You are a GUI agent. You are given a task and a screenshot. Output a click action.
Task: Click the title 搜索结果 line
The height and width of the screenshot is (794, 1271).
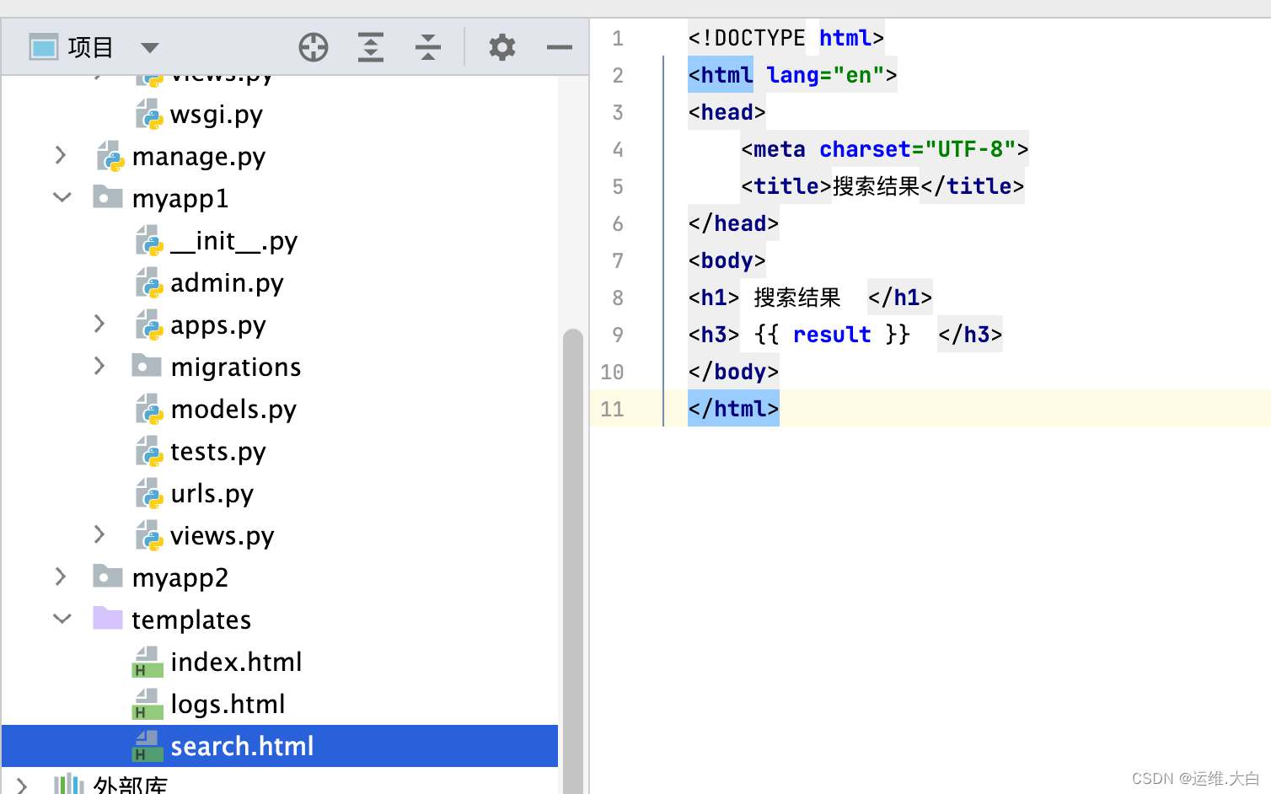click(882, 186)
